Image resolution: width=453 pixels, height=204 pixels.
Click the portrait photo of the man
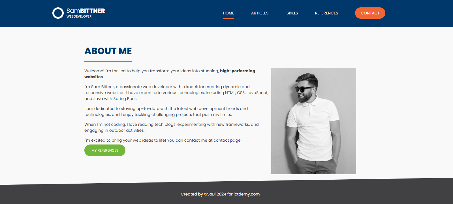[314, 121]
